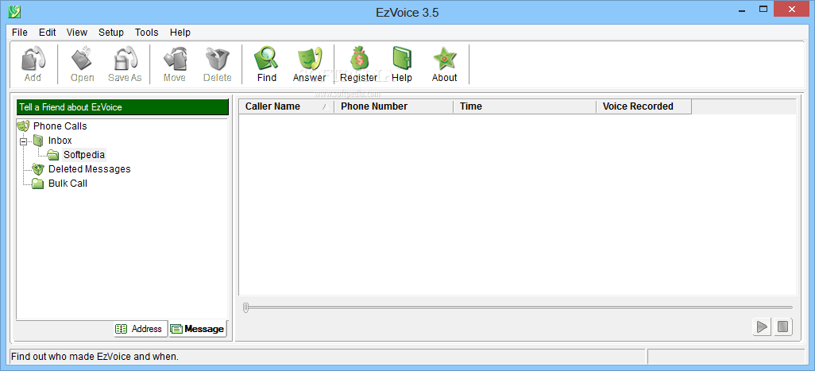The width and height of the screenshot is (815, 371).
Task: Switch to the Address tab
Action: pyautogui.click(x=141, y=329)
